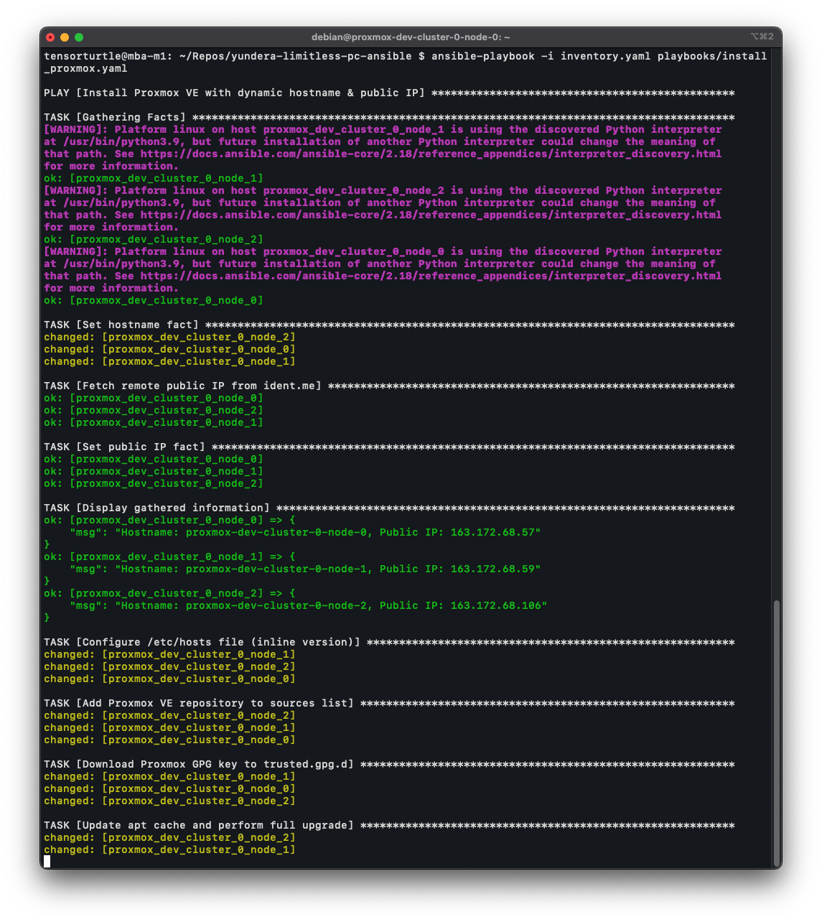Click the terminal scrollbar thumb
The height and width of the screenshot is (922, 822).
tap(776, 732)
